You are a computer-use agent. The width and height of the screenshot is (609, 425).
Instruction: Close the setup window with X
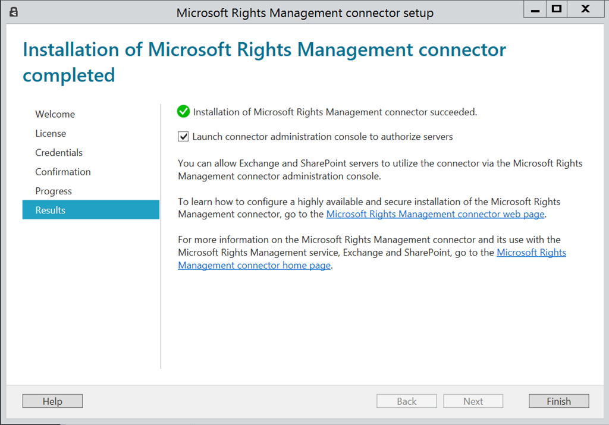[585, 9]
